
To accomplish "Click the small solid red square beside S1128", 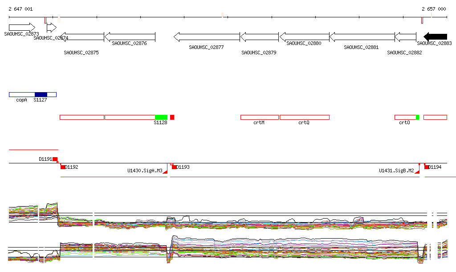I will coord(172,118).
